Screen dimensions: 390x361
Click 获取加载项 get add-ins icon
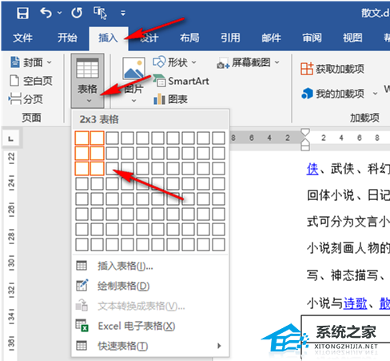tap(307, 69)
